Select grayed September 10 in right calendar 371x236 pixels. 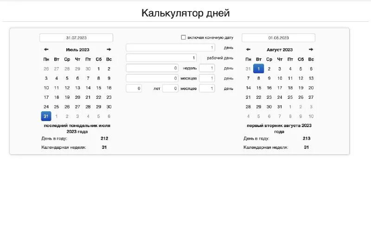311,116
